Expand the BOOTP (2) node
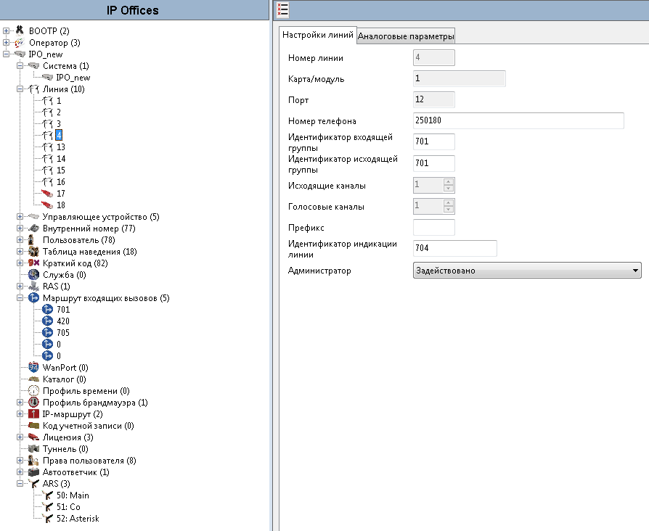 click(7, 30)
